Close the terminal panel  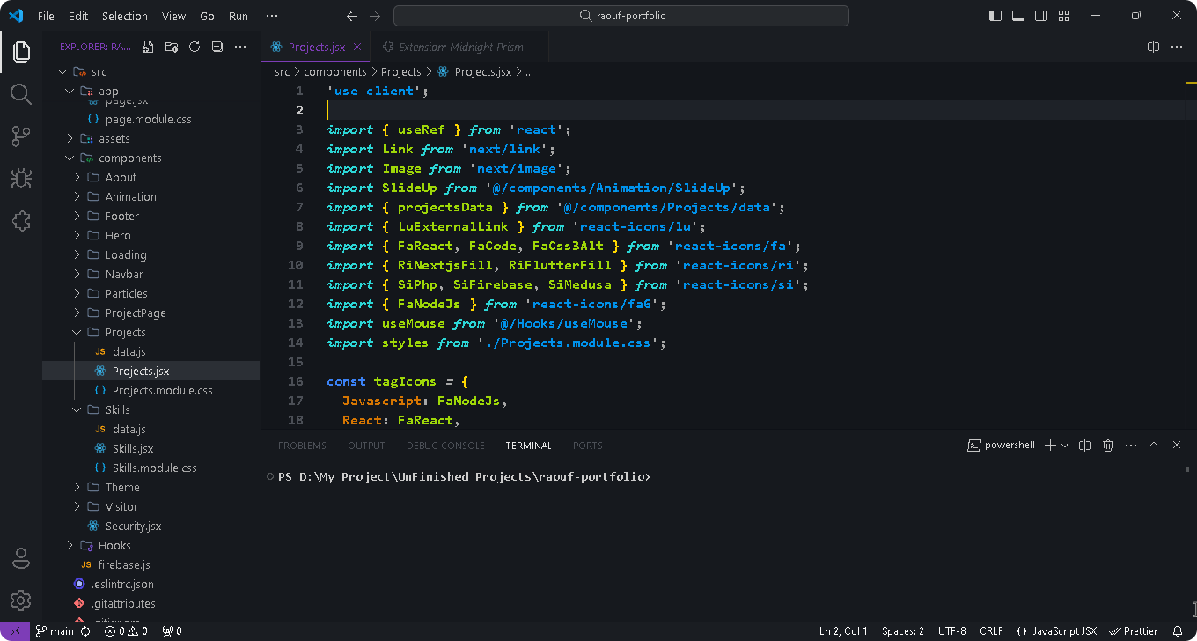coord(1177,446)
